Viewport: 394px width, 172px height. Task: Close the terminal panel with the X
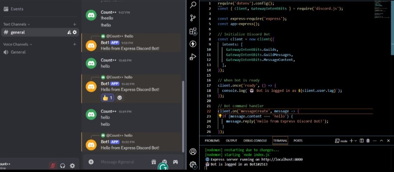click(389, 141)
